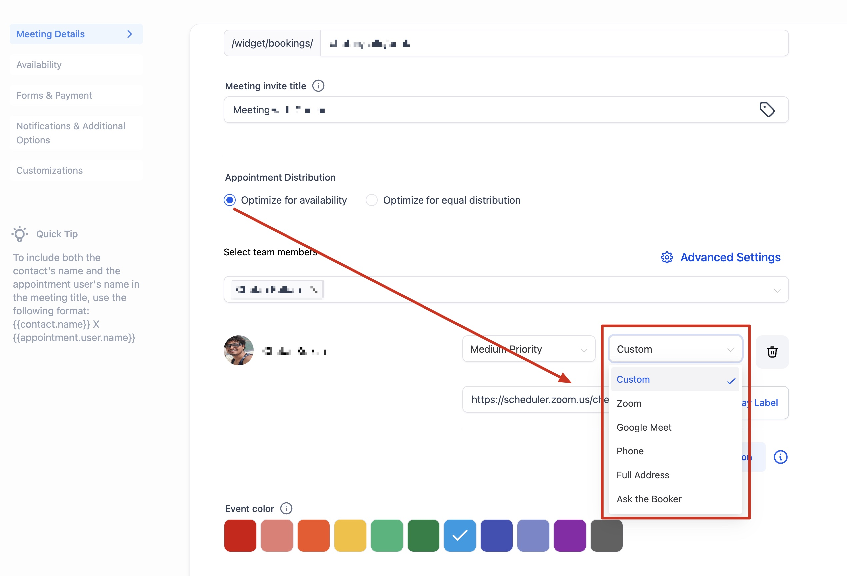Pick the purple event color swatch
This screenshot has height=576, width=847.
(570, 535)
